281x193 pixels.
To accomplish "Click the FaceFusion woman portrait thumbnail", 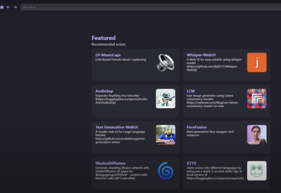I will [257, 135].
